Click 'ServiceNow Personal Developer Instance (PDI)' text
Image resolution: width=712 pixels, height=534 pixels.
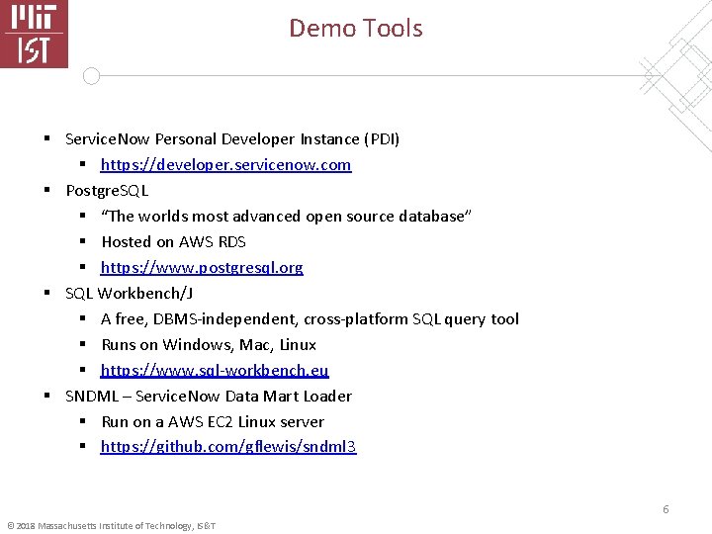click(x=232, y=139)
